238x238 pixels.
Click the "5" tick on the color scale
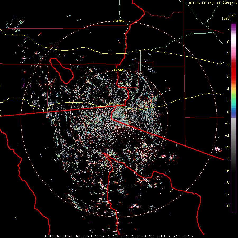(228, 53)
